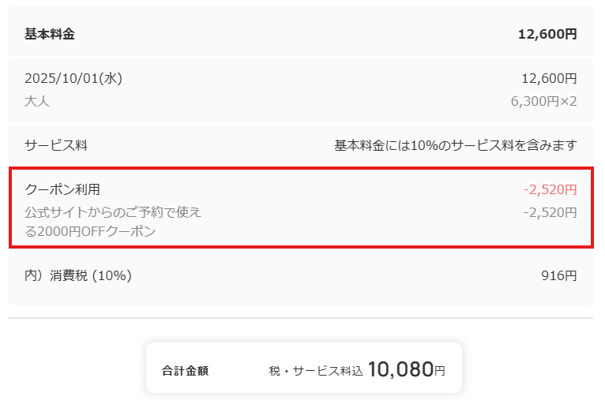
Task: Click the 公式サイトからのご予約で使え text line
Action: (113, 211)
